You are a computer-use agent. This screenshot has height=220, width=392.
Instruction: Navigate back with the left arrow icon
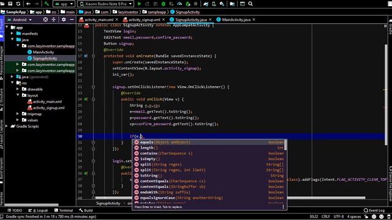pyautogui.click(x=28, y=4)
